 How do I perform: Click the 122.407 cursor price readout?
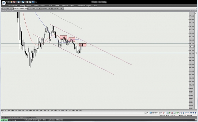[172, 115]
